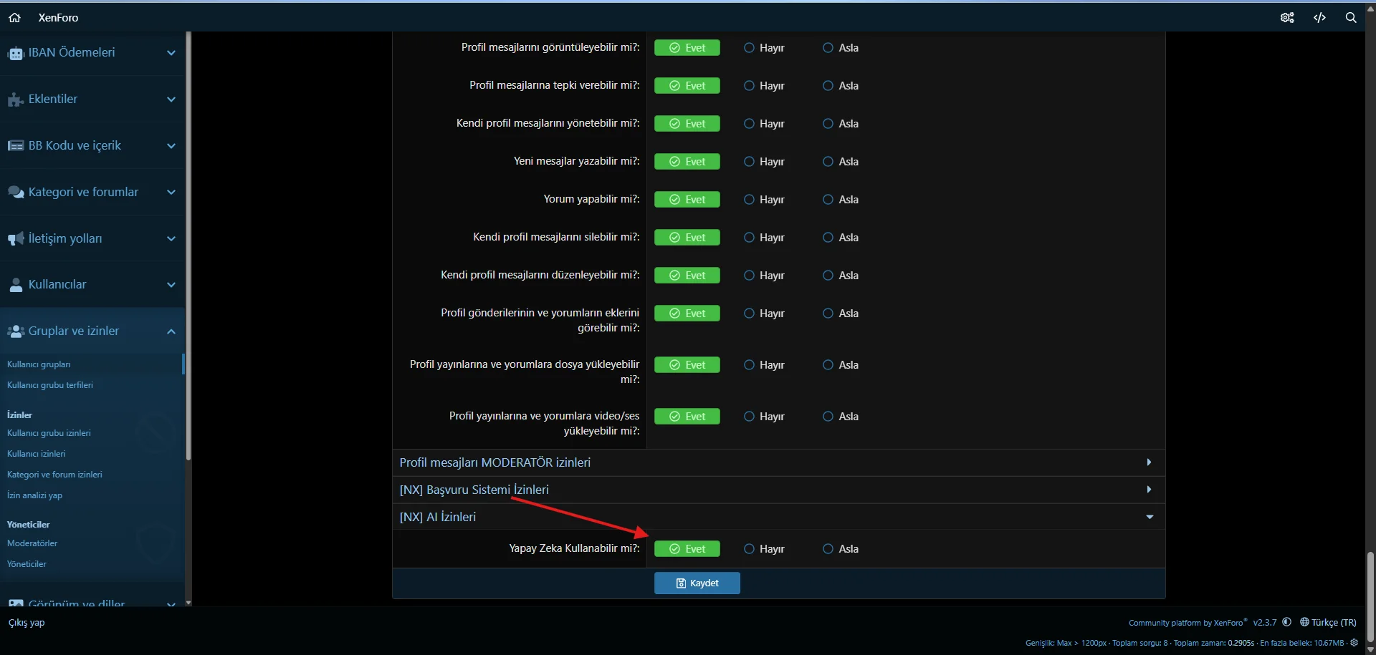This screenshot has width=1376, height=655.
Task: Click the style variation icon in footer
Action: point(1287,622)
